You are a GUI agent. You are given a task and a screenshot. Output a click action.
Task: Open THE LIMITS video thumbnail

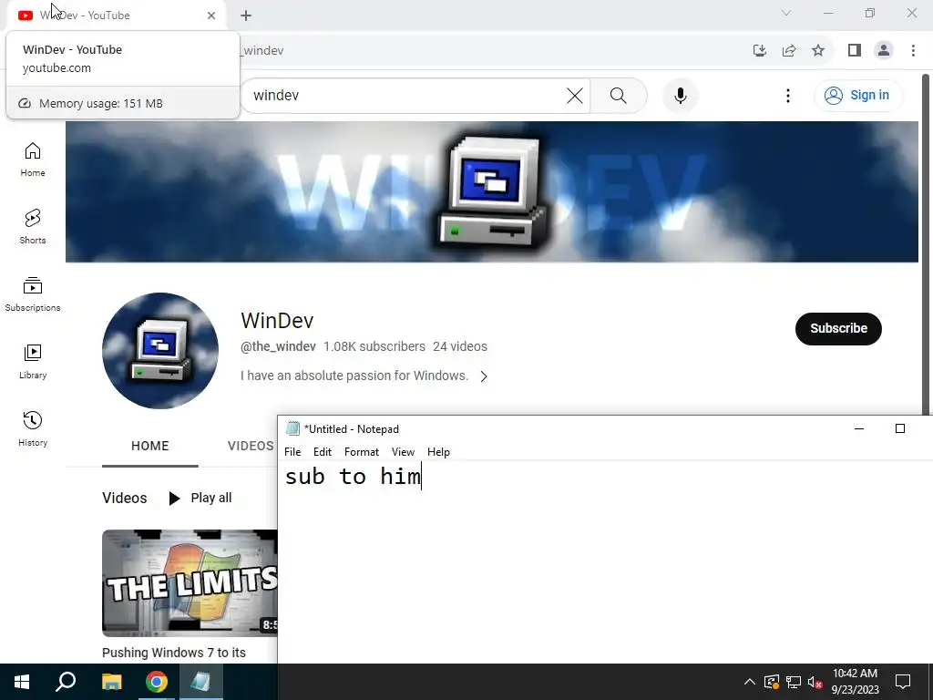tap(190, 583)
